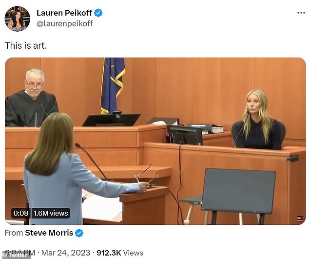
Task: Click the blank easel board in the video
Action: pos(238,191)
